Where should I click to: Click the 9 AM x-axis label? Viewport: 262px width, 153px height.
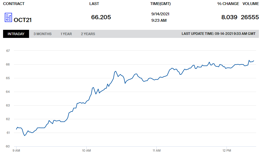point(16,150)
